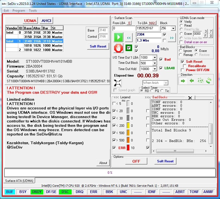220x199 pixels.
Task: Select Remap for bad blocks
Action: [x=181, y=55]
